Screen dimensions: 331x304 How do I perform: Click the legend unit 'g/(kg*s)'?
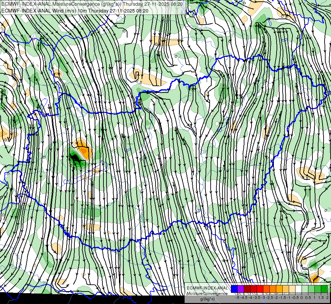point(207,299)
